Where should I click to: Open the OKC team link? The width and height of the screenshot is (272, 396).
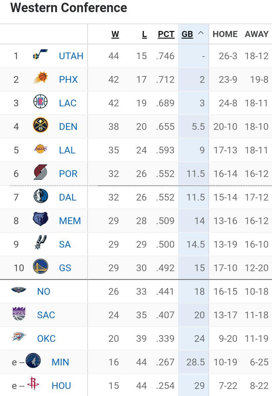pos(46,338)
